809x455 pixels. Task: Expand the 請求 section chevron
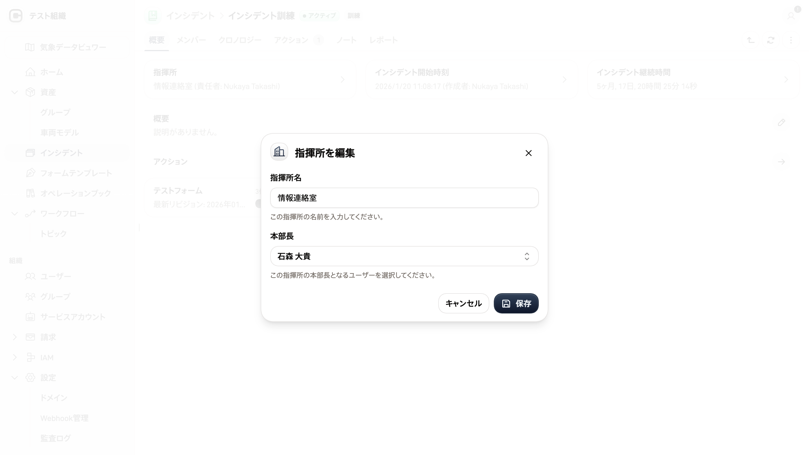tap(14, 337)
